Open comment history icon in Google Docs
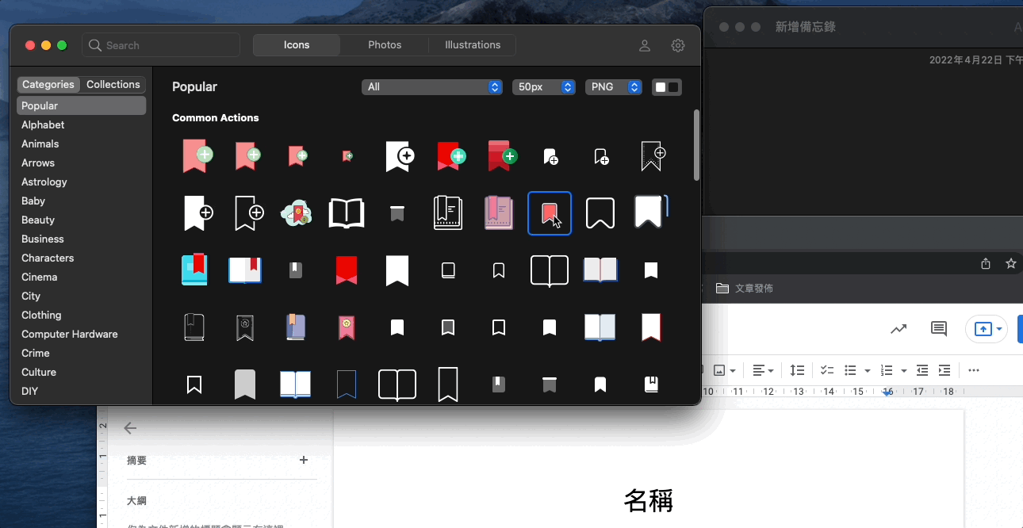Screen dimensions: 1023x528 point(939,329)
